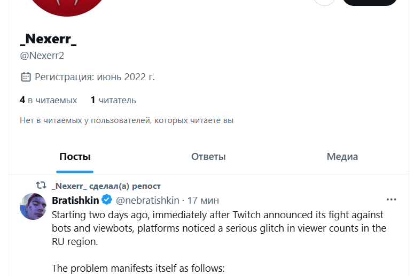Select the Медиа tab
The image size is (414, 276).
[x=342, y=157]
